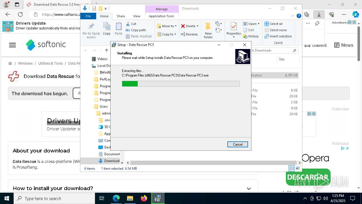This screenshot has height=204, width=362.
Task: Open the Delete dropdown arrow
Action: [x=197, y=26]
